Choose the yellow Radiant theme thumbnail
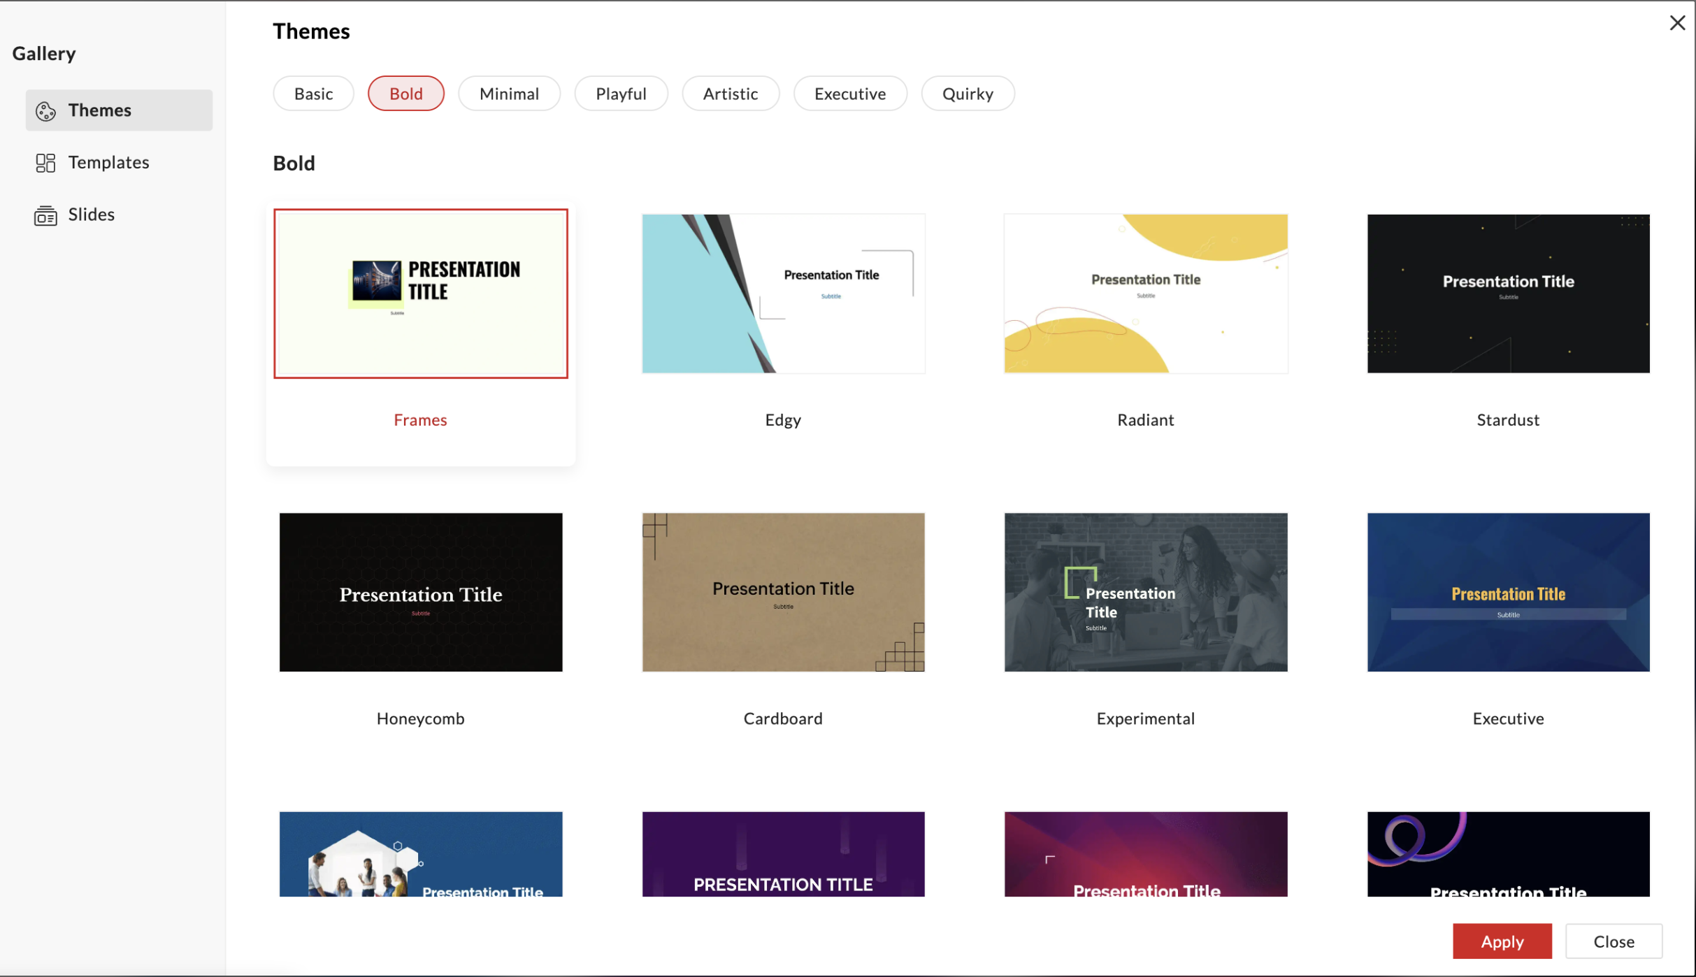The image size is (1696, 977). tap(1145, 294)
